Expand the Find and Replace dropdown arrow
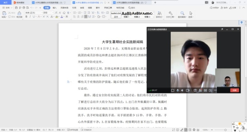The width and height of the screenshot is (247, 132). pos(186,17)
